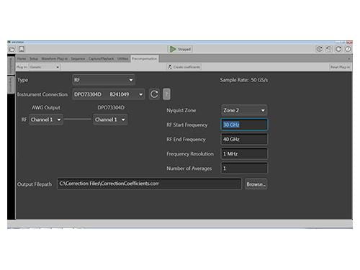
Task: Click the Reset Plug-in button
Action: pyautogui.click(x=340, y=67)
